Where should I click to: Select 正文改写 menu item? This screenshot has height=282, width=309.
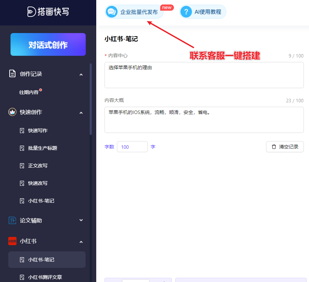[38, 166]
